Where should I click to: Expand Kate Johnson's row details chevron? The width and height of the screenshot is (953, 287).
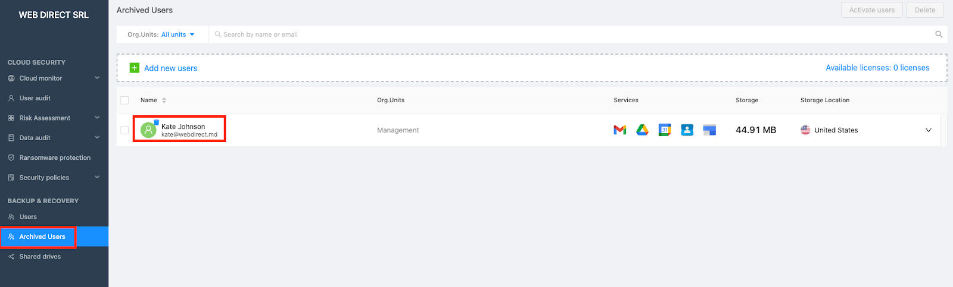tap(928, 130)
